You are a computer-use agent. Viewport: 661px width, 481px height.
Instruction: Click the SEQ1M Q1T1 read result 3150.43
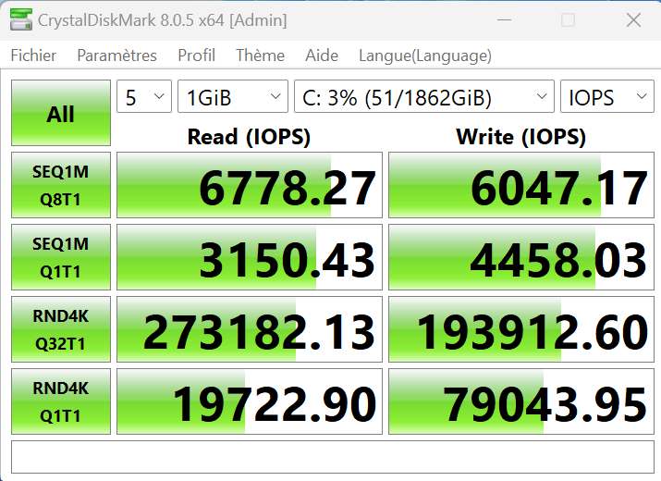pyautogui.click(x=250, y=257)
